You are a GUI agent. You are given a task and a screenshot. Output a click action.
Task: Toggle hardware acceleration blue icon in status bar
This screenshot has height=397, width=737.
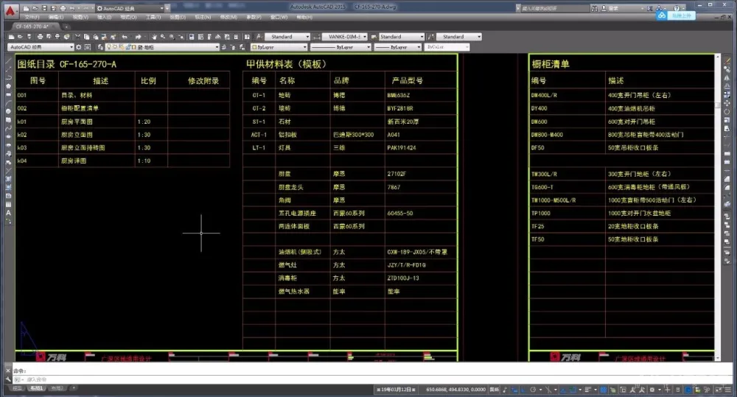688,390
